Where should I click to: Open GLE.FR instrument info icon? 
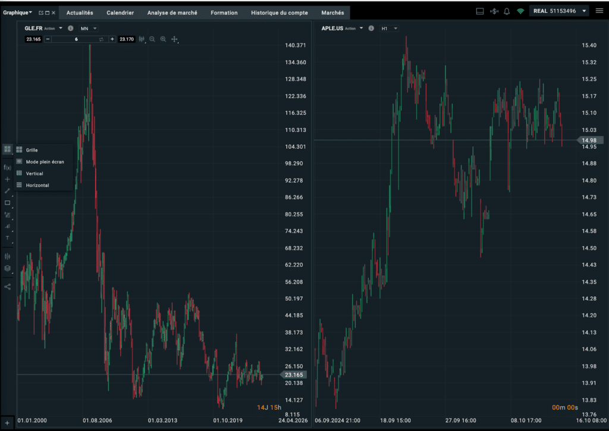click(71, 29)
